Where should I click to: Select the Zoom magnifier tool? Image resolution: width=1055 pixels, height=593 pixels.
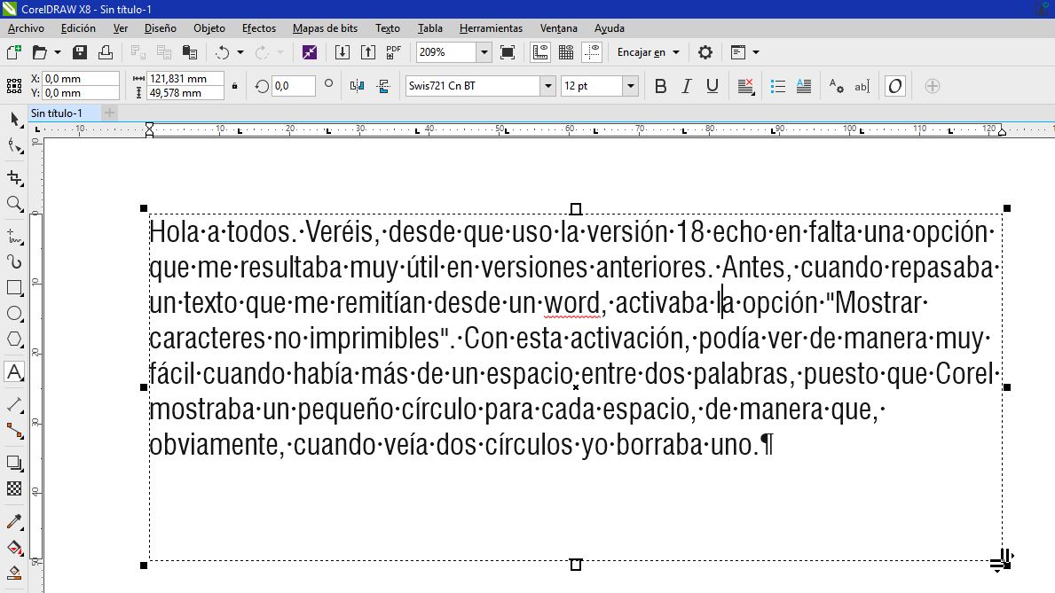14,204
